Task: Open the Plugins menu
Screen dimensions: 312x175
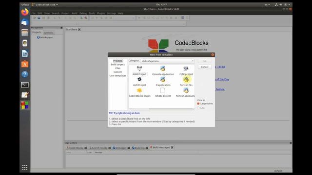Action: (x=101, y=13)
